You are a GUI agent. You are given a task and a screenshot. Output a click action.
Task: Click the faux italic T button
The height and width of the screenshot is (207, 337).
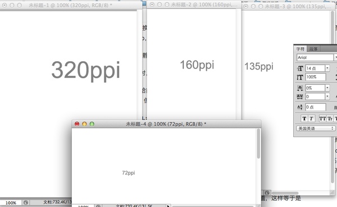click(311, 118)
